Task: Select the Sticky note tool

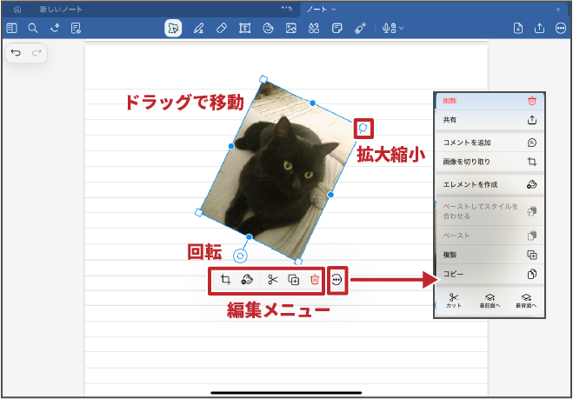Action: point(336,28)
